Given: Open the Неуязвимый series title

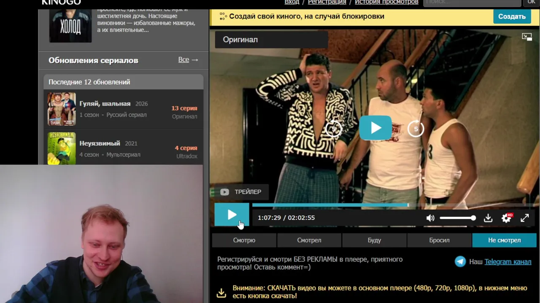Looking at the screenshot, I should 100,143.
